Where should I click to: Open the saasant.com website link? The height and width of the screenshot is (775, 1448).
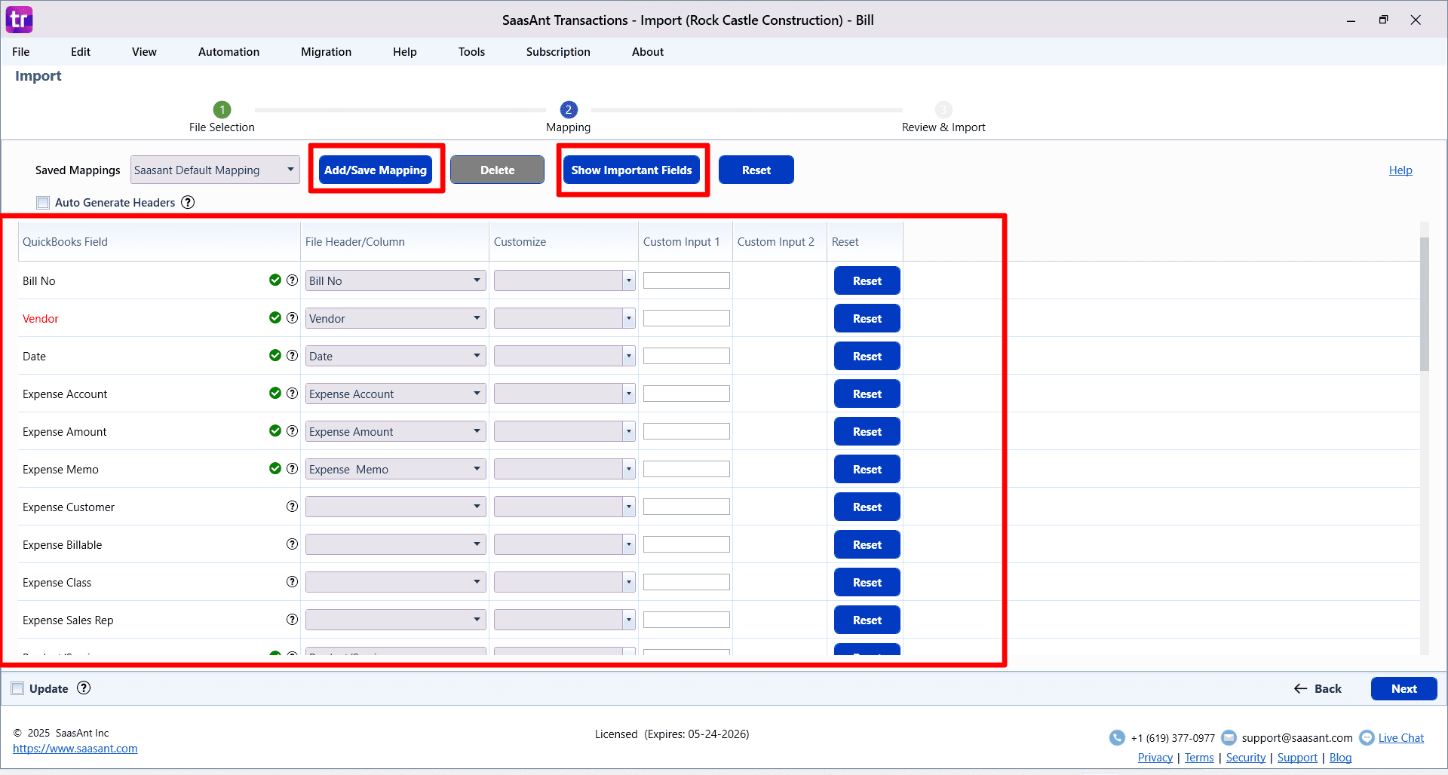click(75, 749)
